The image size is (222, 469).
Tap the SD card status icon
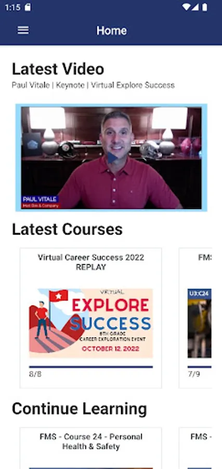(x=28, y=7)
